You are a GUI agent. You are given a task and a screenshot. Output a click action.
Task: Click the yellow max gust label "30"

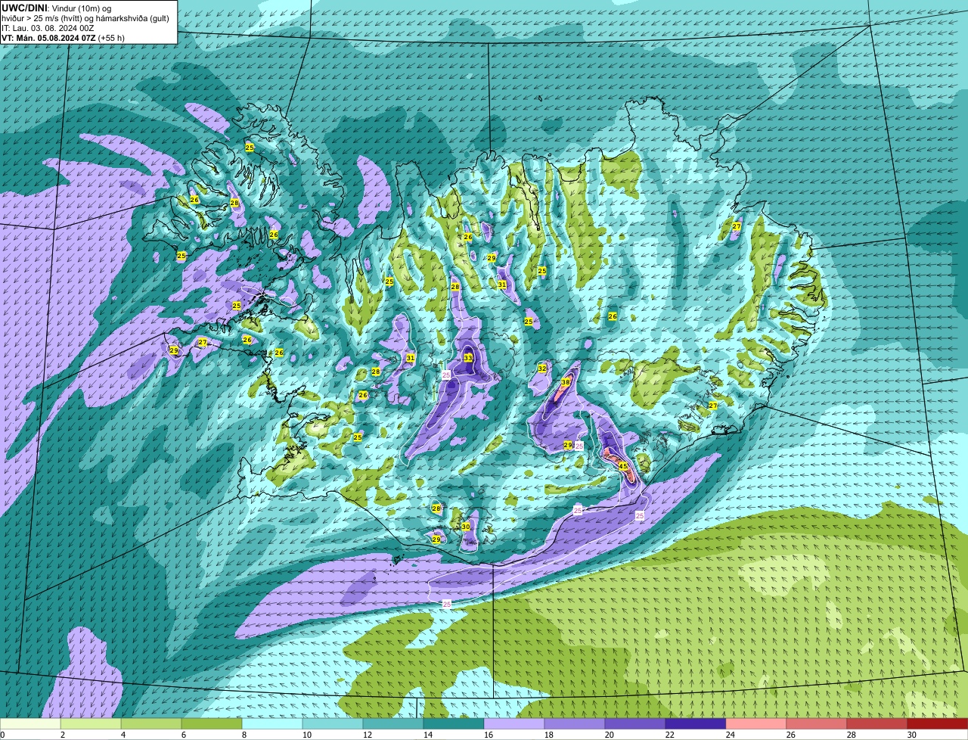coord(466,527)
